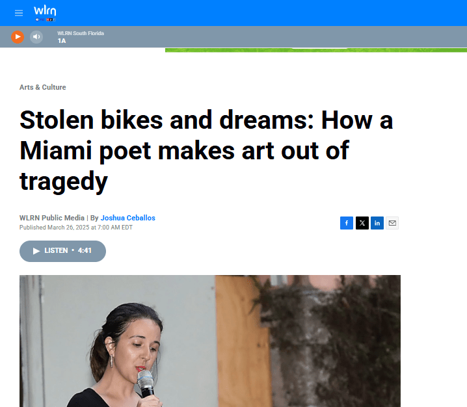Mute the live stream volume
Screen dimensions: 467x407
(x=36, y=37)
